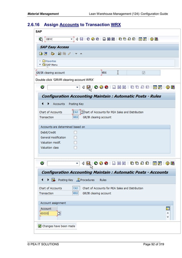Click next arrow beside Accounts on Rules screen
The width and height of the screenshot is (182, 258).
point(48,104)
